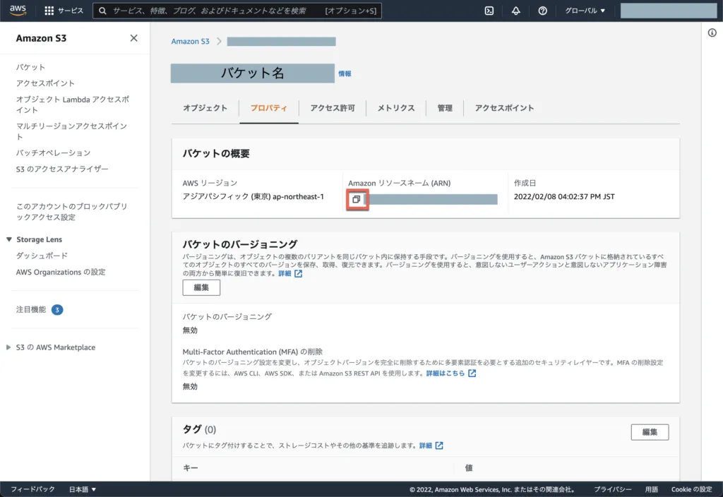The image size is (723, 497).
Task: Open 注目機能 in the sidebar
Action: (30, 309)
